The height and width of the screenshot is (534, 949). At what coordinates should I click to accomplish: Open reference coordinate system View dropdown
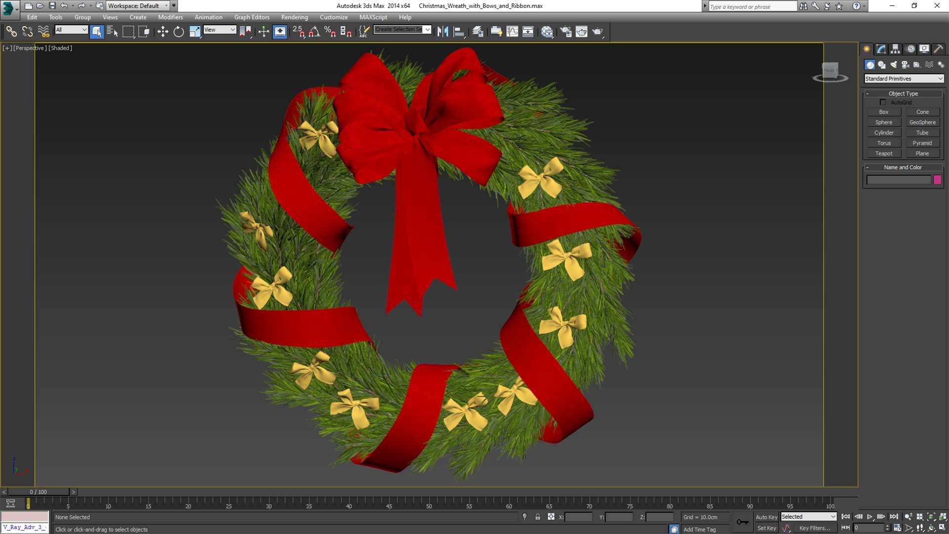coord(219,30)
